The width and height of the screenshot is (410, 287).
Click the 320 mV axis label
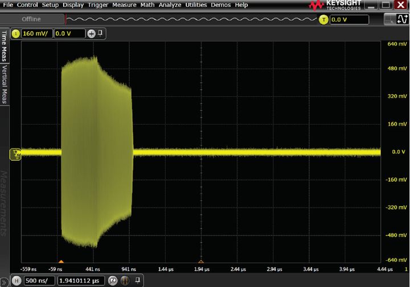397,96
